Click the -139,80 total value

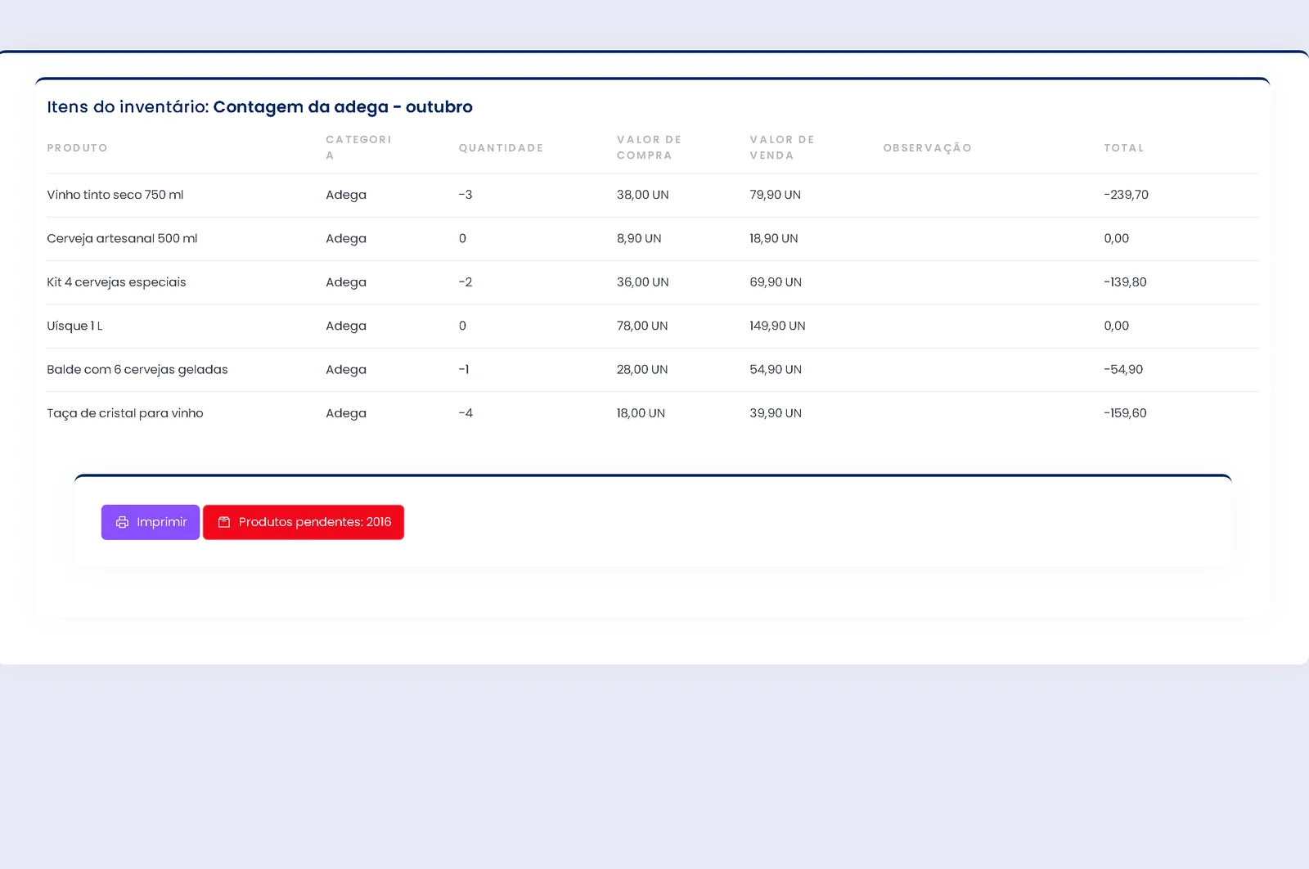(x=1125, y=282)
